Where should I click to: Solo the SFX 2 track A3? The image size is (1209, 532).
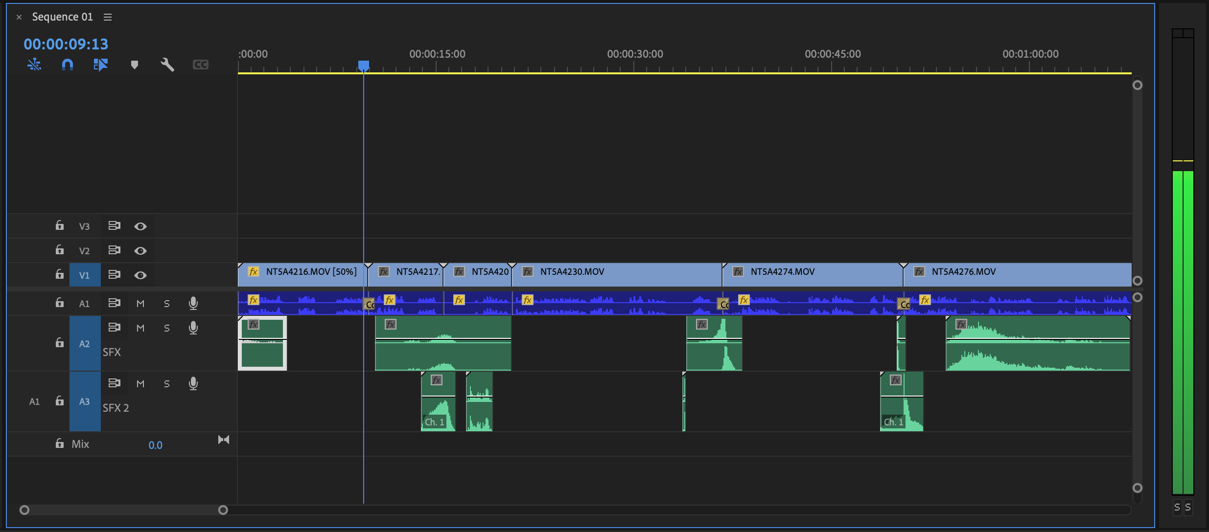(167, 384)
